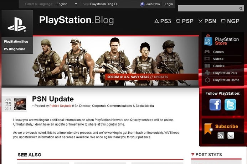This screenshot has width=247, height=164.
Task: Click the POST STATS heading
Action: click(x=209, y=154)
